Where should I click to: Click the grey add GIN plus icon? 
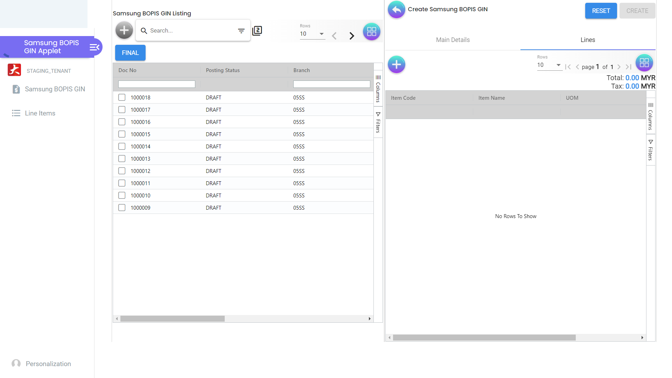point(124,30)
